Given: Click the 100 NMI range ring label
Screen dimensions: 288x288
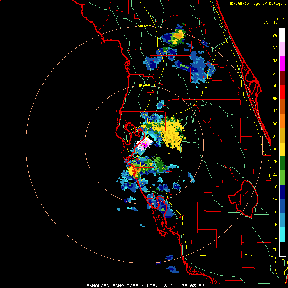Looking at the screenshot, I should 144,26.
